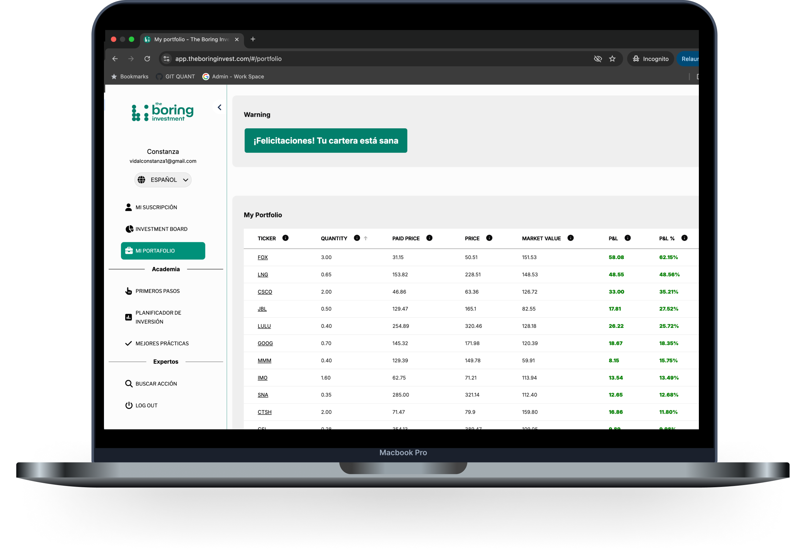This screenshot has height=552, width=805.
Task: Click the QUANTITY column header
Action: click(334, 238)
